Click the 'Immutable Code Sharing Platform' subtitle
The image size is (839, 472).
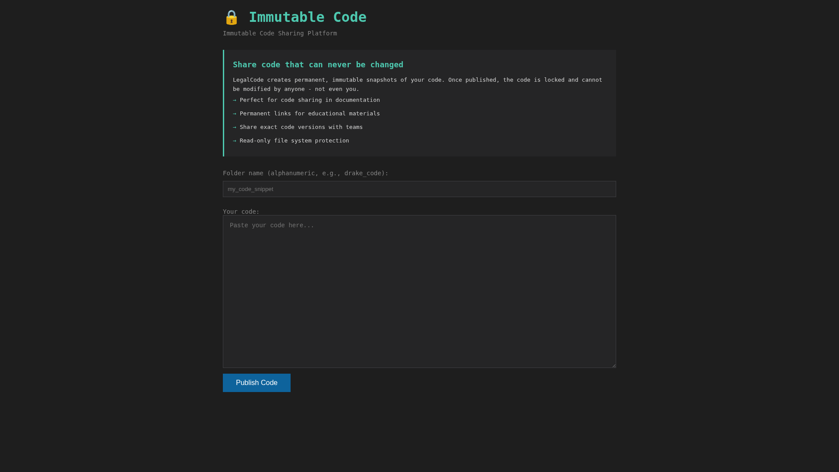point(280,33)
